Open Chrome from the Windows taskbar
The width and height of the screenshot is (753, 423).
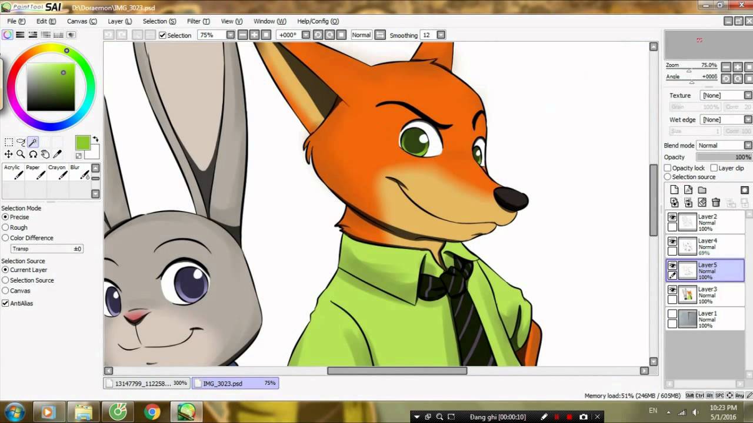(x=152, y=412)
